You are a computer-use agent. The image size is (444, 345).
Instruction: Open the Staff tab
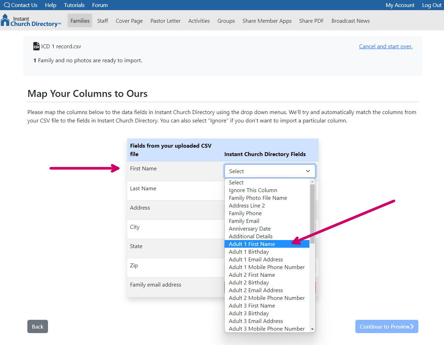103,21
